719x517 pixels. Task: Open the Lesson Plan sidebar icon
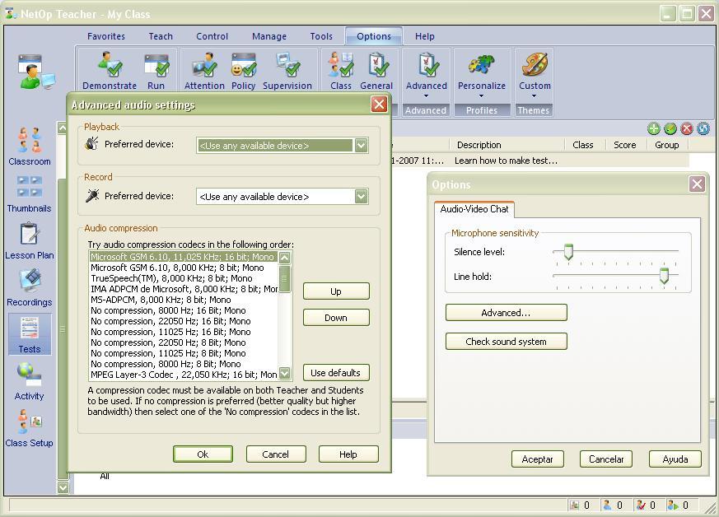[x=30, y=241]
